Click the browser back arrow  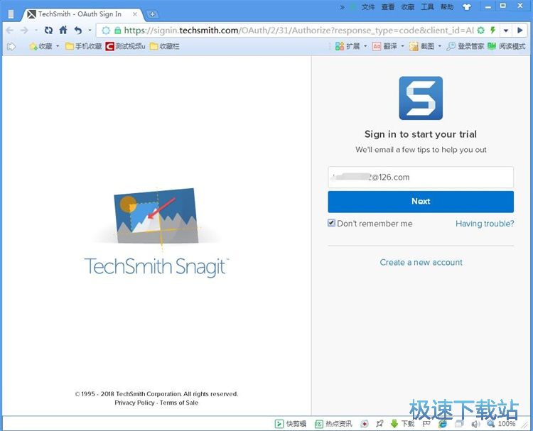coord(9,31)
